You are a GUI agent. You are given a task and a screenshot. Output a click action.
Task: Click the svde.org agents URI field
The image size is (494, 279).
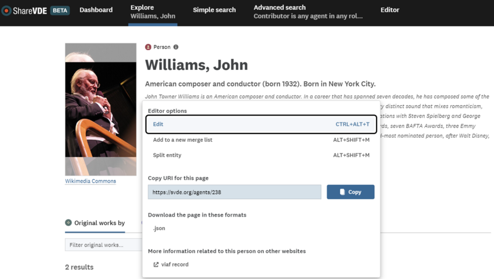point(234,192)
